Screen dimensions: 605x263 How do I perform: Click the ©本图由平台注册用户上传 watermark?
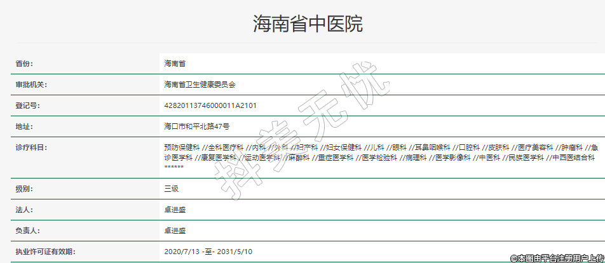[557, 258]
